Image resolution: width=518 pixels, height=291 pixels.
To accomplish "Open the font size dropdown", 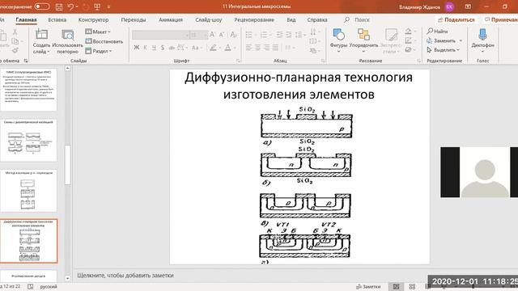I will tap(206, 35).
